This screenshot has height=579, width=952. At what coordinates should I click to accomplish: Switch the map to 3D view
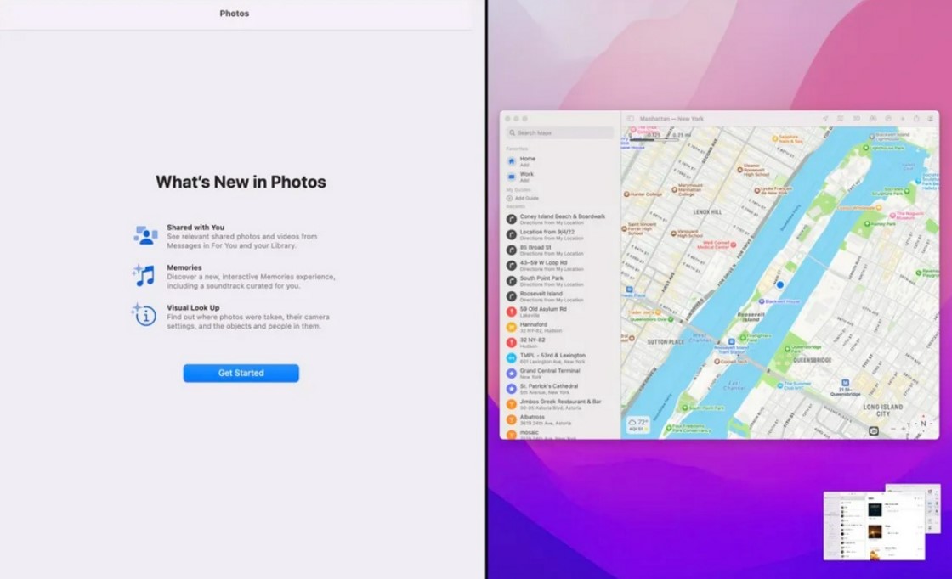856,117
